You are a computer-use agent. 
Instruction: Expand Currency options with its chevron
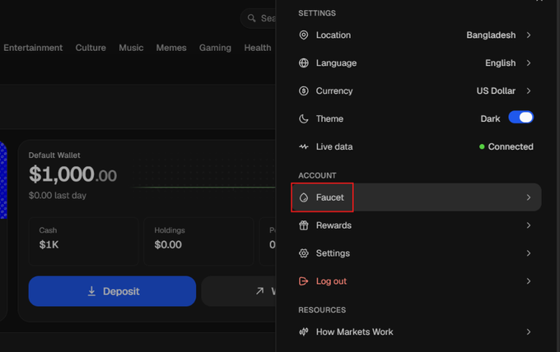point(529,91)
